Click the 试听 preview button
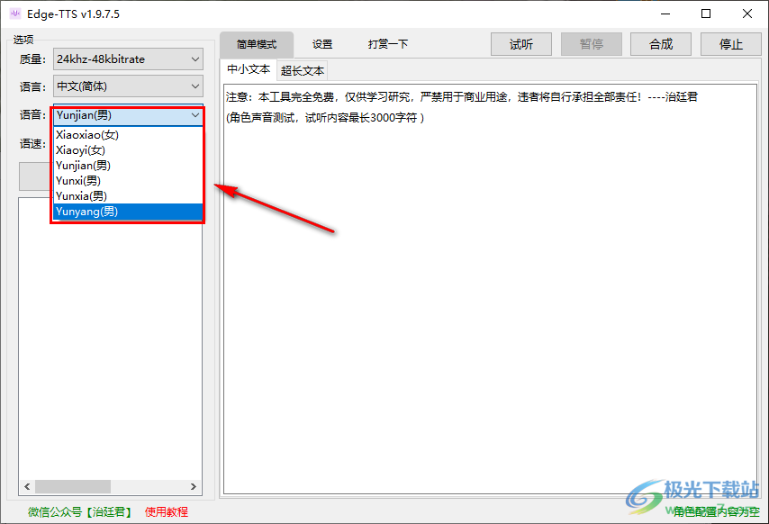This screenshot has height=524, width=769. 520,45
